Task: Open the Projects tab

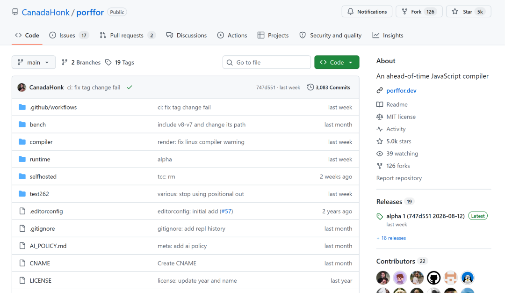Action: [273, 36]
